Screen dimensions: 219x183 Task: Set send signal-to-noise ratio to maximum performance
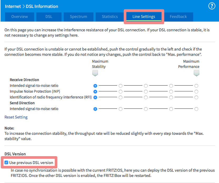click(196, 109)
